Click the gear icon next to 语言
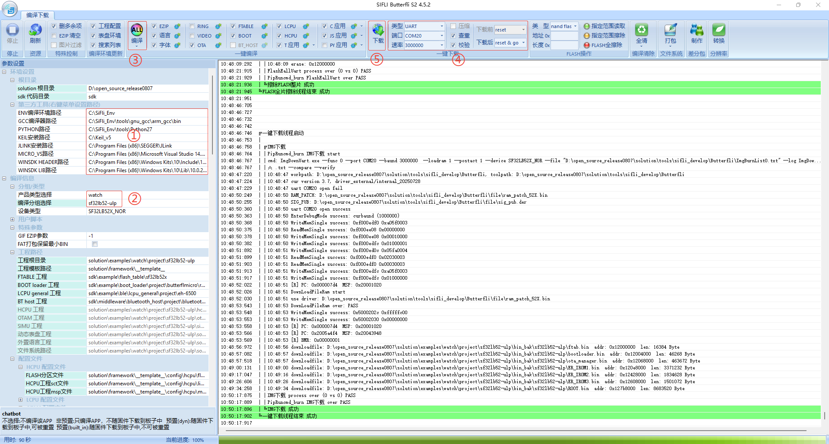The width and height of the screenshot is (829, 444). click(x=177, y=36)
